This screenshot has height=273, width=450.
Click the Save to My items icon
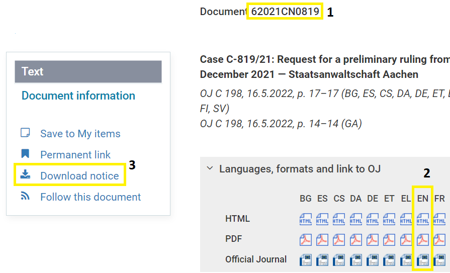(25, 133)
